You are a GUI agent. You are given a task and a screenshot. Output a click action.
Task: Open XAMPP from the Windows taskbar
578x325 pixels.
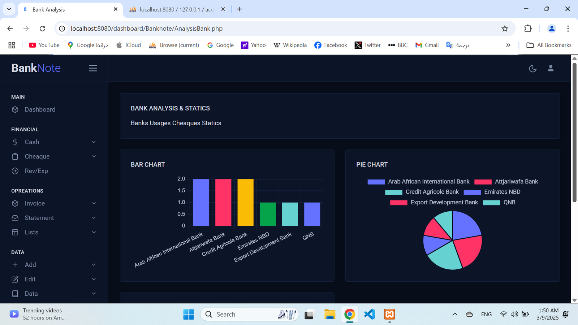[x=389, y=314]
